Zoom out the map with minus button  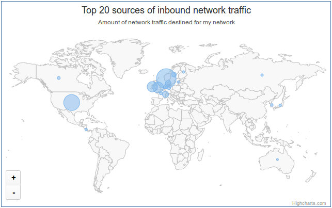tap(13, 193)
